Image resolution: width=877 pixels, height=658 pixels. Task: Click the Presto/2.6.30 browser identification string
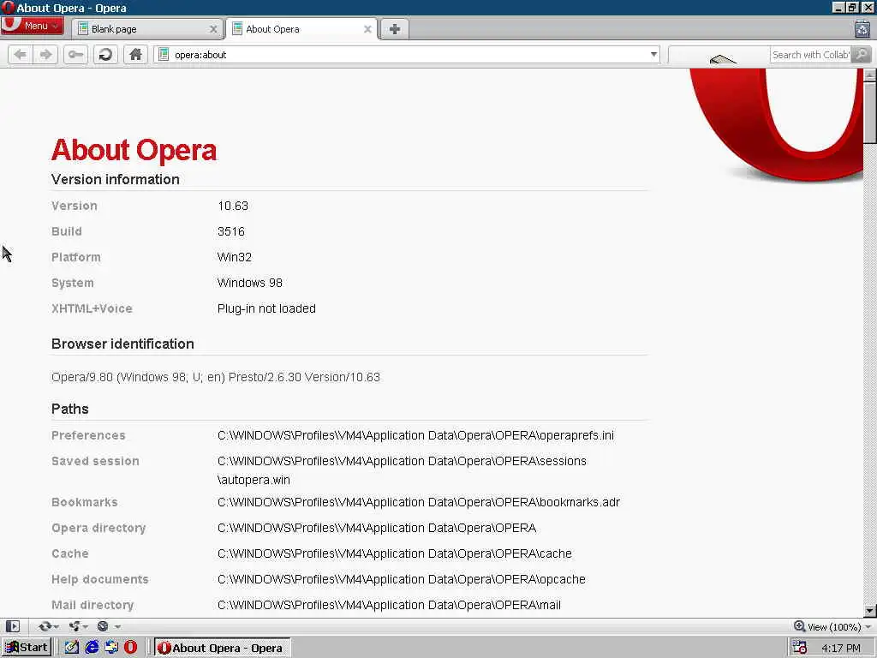216,377
